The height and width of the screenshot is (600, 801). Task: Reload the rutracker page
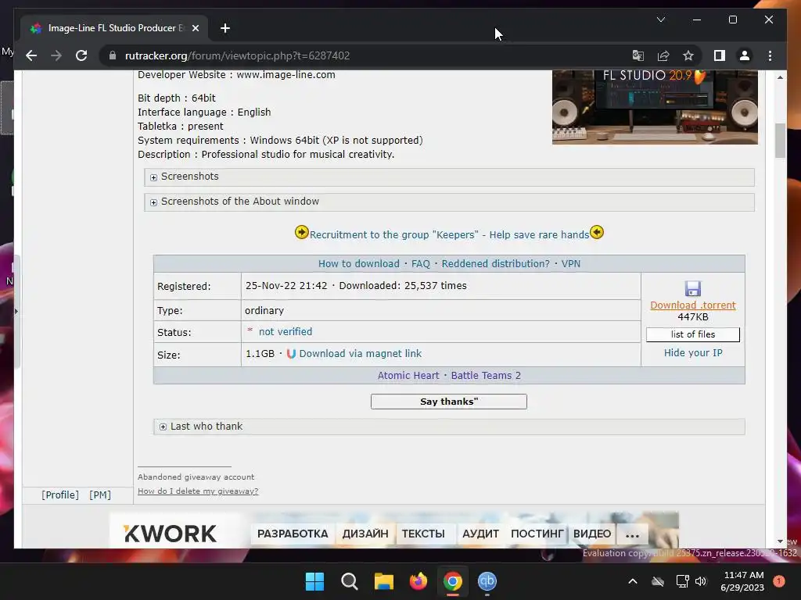pyautogui.click(x=81, y=55)
